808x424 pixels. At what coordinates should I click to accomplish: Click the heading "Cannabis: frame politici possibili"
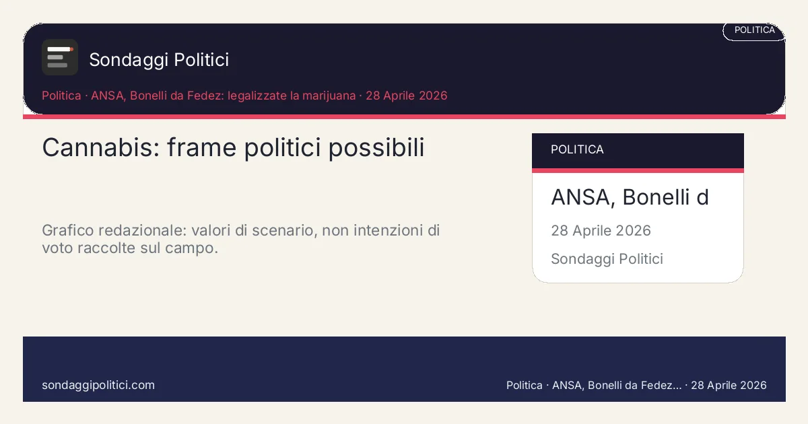[x=233, y=147]
